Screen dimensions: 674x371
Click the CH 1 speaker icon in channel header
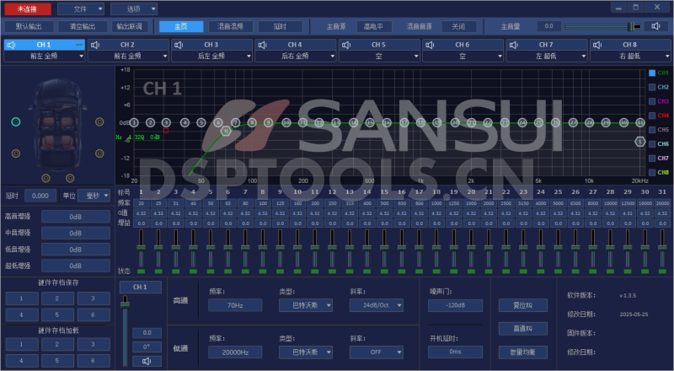point(12,45)
